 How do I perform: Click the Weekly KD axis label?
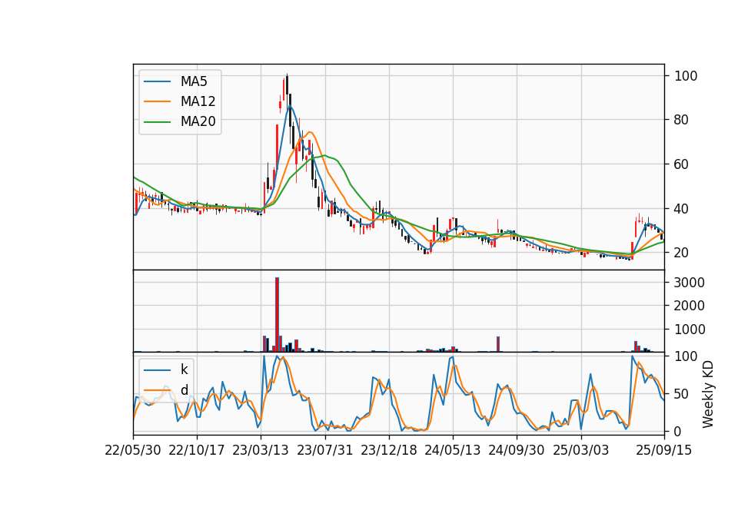708,394
